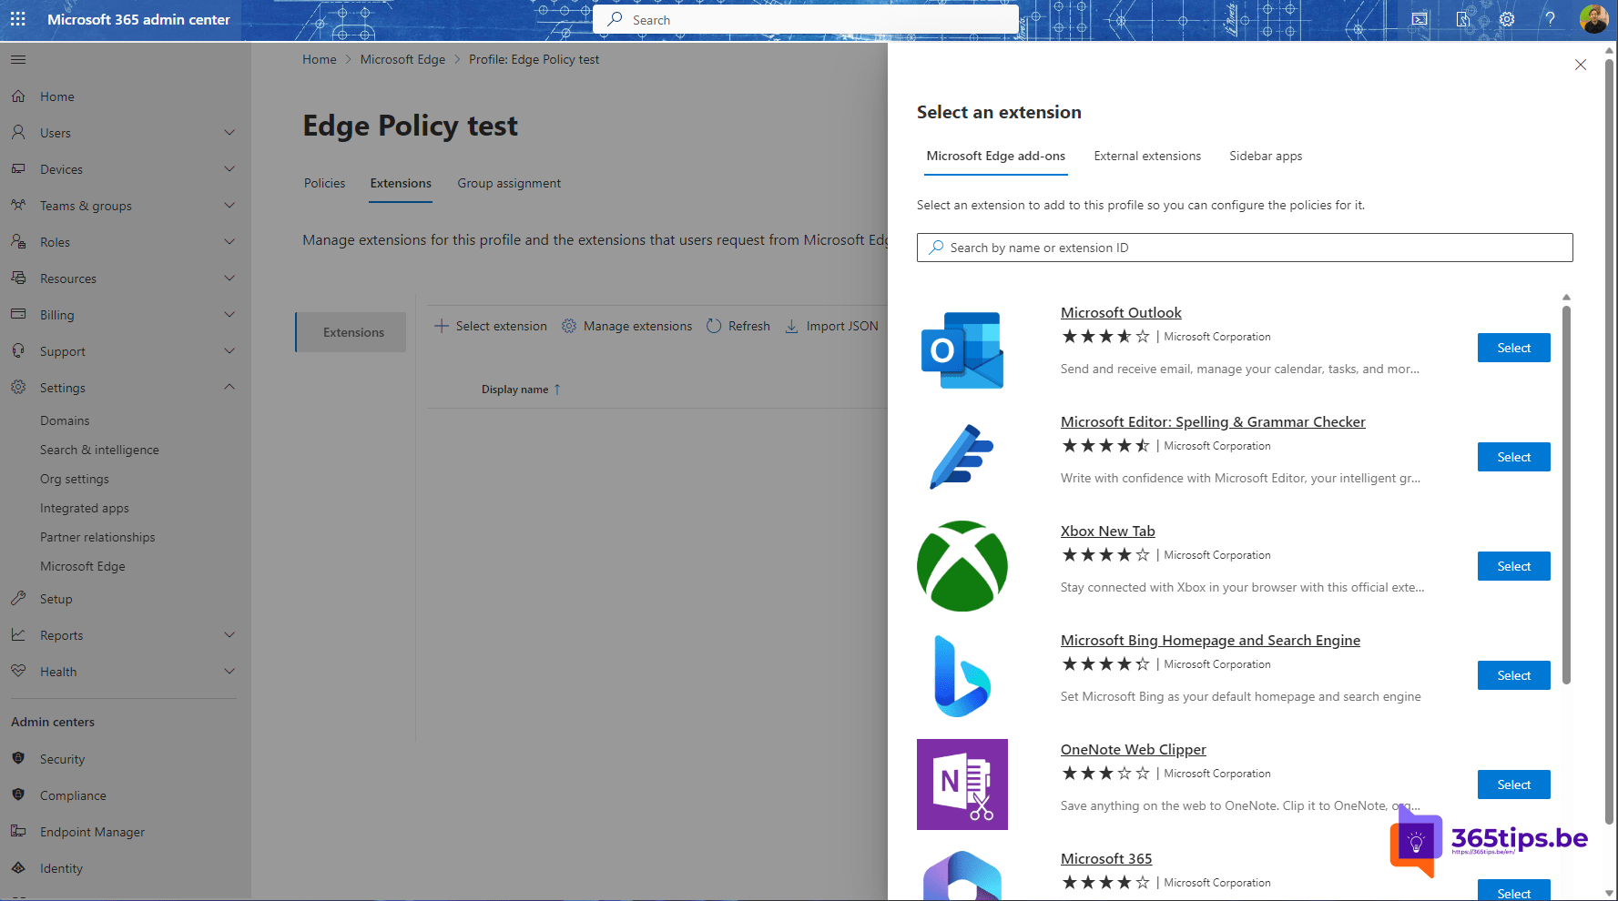Switch to the Sidebar apps tab

1266,156
